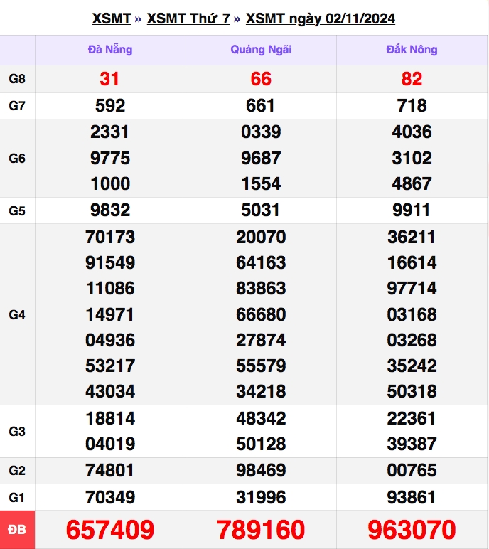Select the Quảng Ngãi column header
The height and width of the screenshot is (549, 489).
tap(261, 50)
